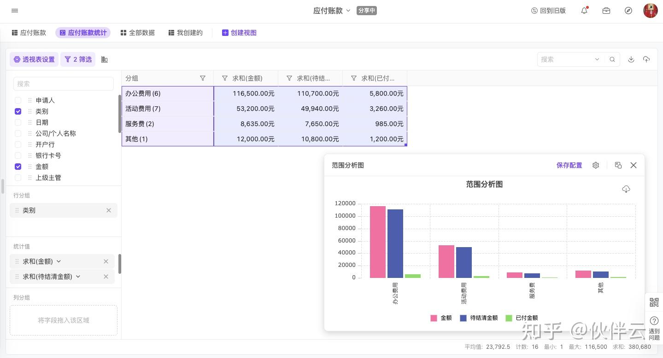Click the chart view icon in toolbar

coord(105,59)
